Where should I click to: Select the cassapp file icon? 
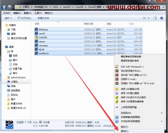point(36,45)
